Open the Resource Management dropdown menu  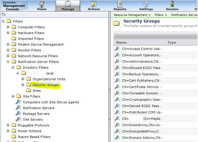pyautogui.click(x=132, y=15)
